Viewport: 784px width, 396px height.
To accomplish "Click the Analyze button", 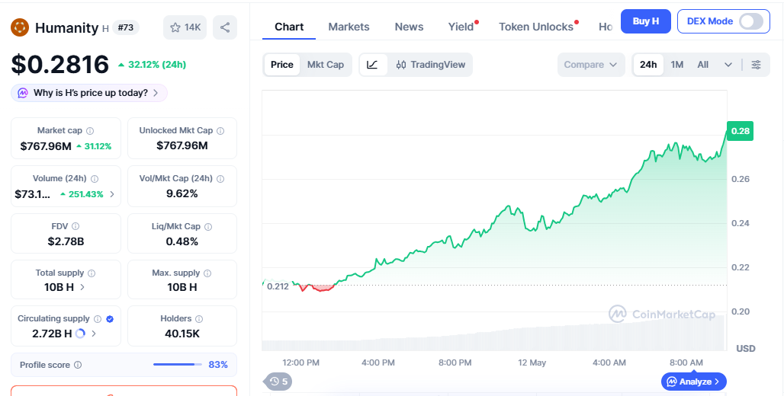I will (693, 382).
